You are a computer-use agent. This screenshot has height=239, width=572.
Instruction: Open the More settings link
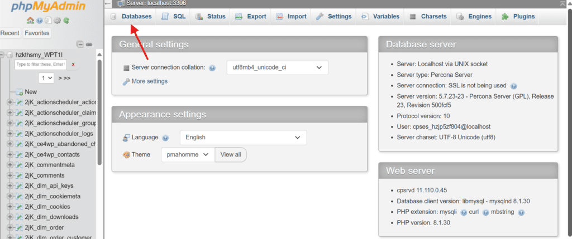coord(150,81)
